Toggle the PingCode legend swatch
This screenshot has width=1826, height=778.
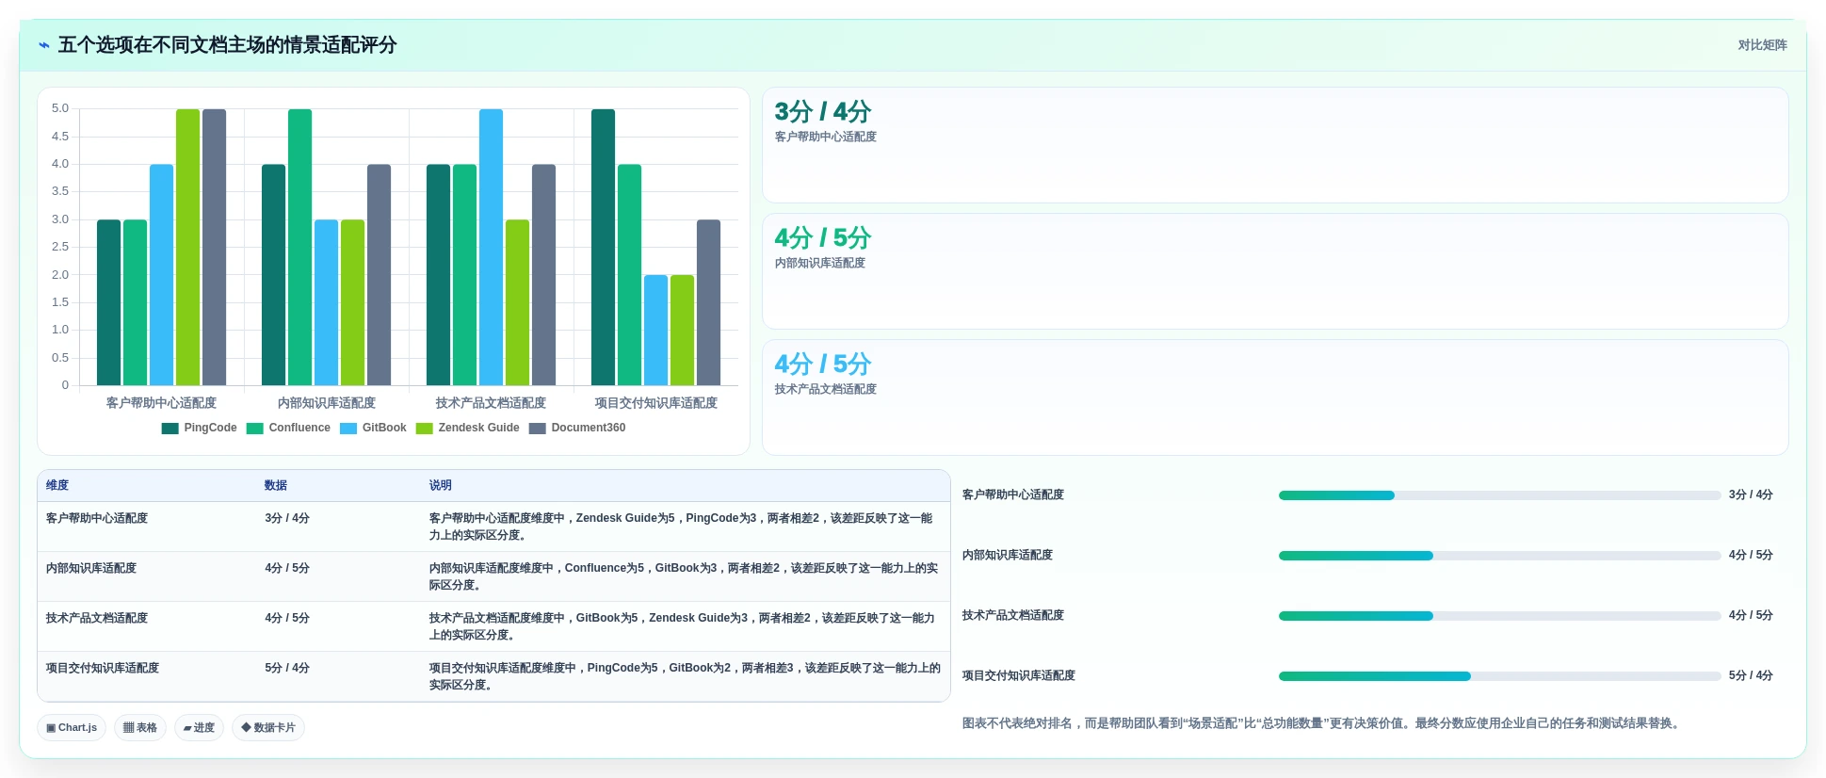[170, 429]
